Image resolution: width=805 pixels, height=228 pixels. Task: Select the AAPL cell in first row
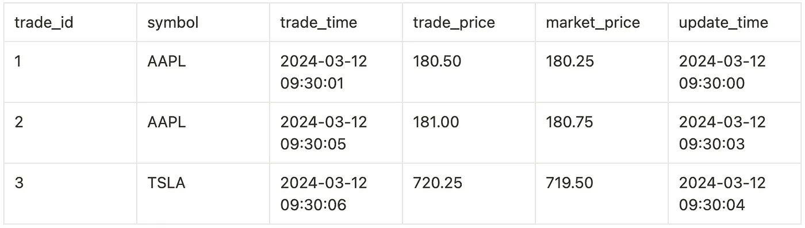(x=203, y=72)
